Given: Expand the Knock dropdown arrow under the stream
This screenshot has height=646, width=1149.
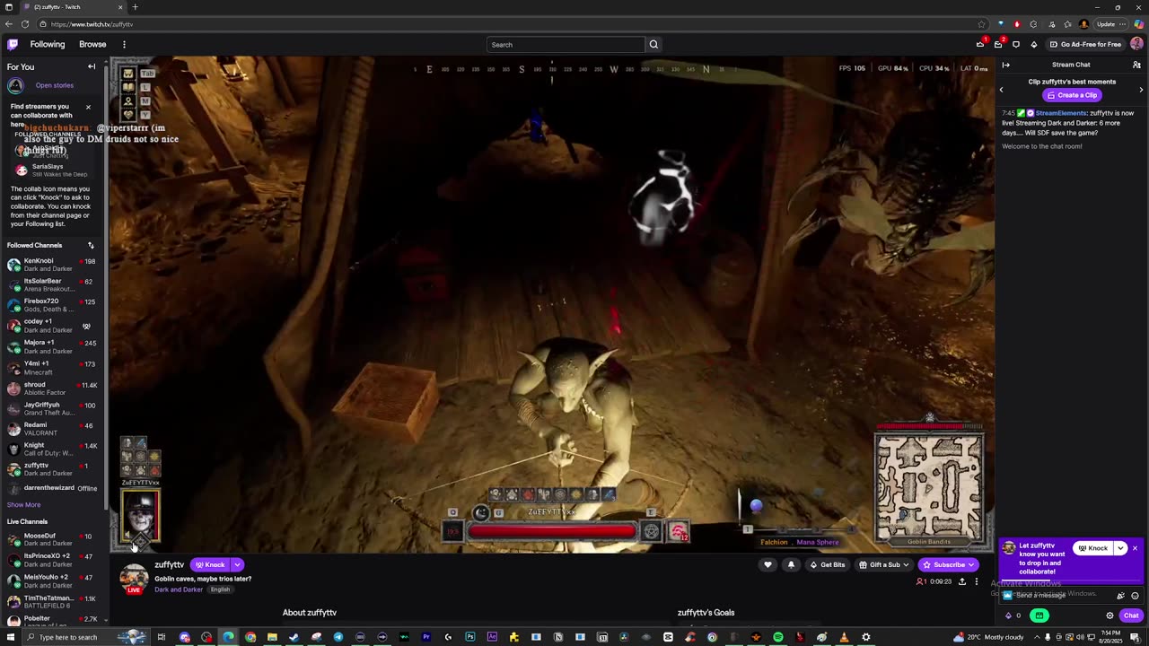Looking at the screenshot, I should pyautogui.click(x=237, y=564).
